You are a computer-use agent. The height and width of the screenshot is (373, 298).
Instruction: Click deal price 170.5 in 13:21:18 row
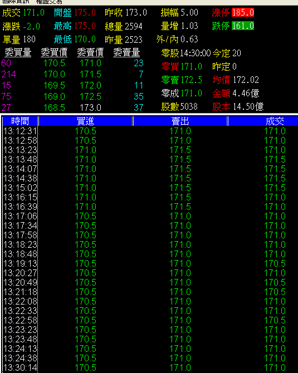[275, 292]
